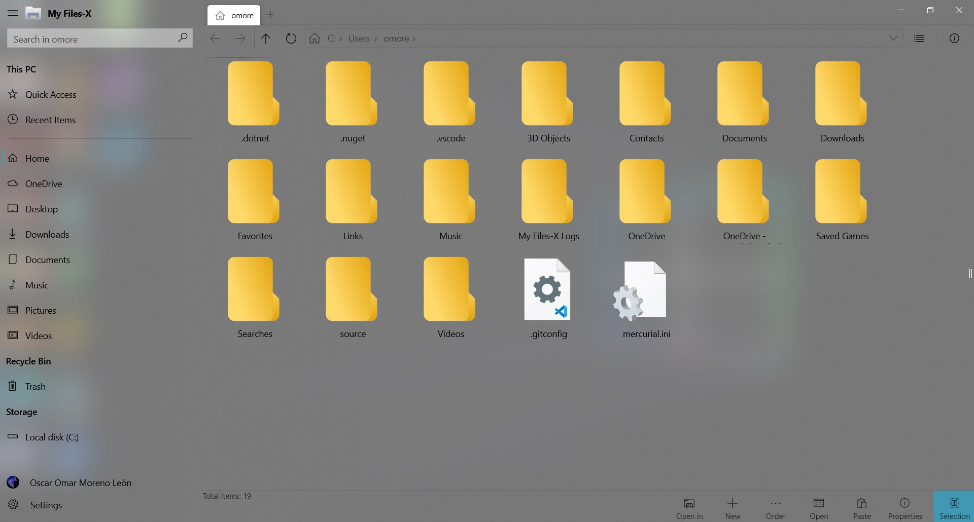Navigate back using the back arrow

pyautogui.click(x=215, y=38)
